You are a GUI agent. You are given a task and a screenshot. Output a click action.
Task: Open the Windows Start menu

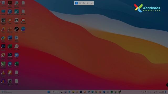[x=49, y=92]
